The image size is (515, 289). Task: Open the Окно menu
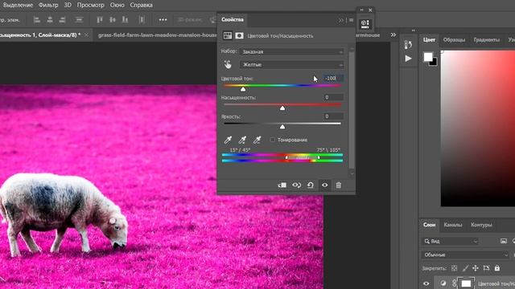[117, 5]
